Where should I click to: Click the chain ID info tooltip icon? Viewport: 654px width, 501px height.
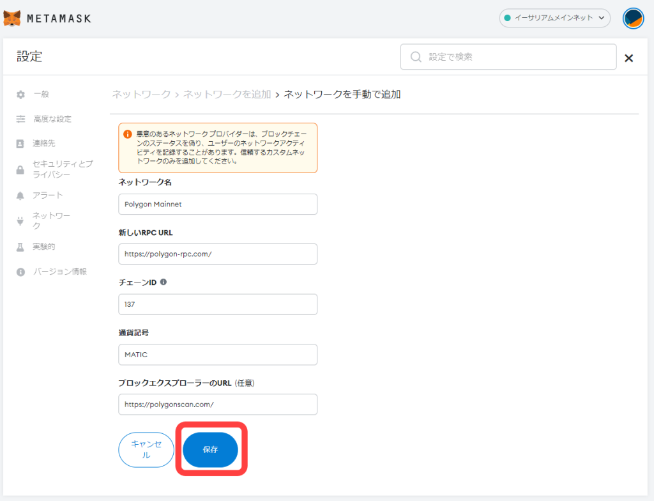(x=163, y=282)
